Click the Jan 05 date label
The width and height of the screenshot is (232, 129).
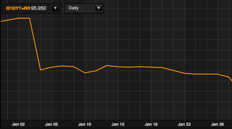[52, 124]
